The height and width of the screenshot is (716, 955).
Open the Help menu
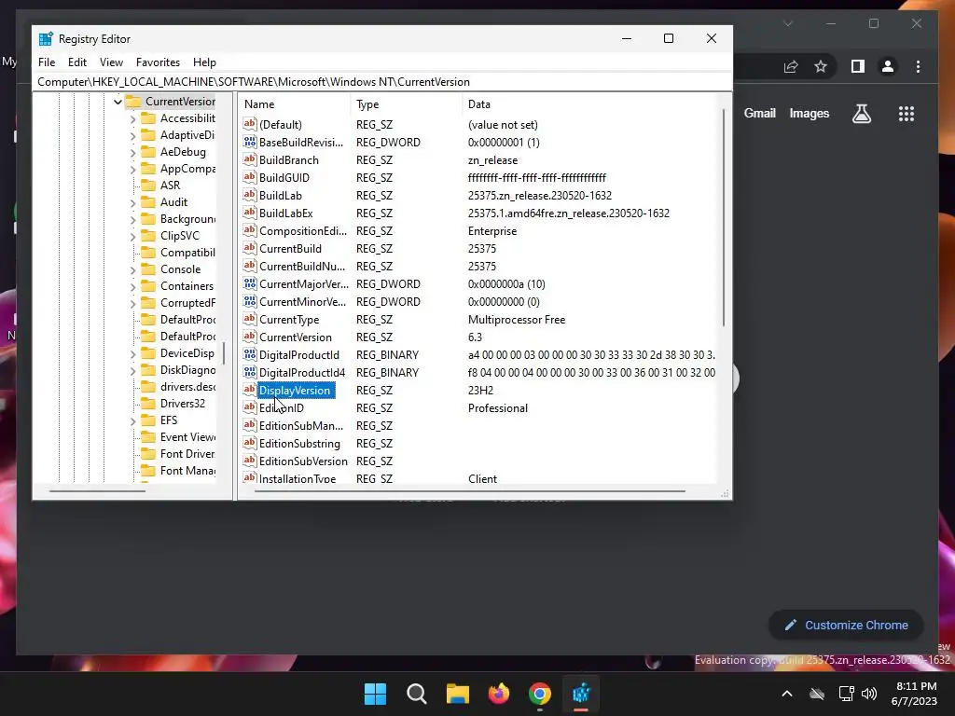204,62
